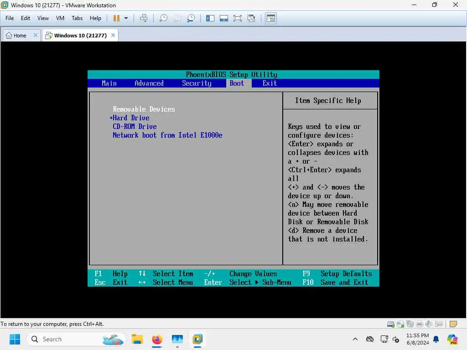Open File Explorer from taskbar

(x=137, y=339)
